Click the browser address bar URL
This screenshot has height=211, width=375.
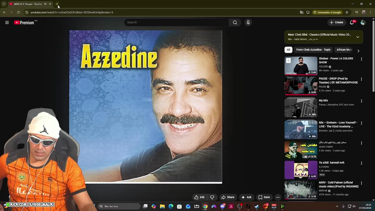[72, 12]
